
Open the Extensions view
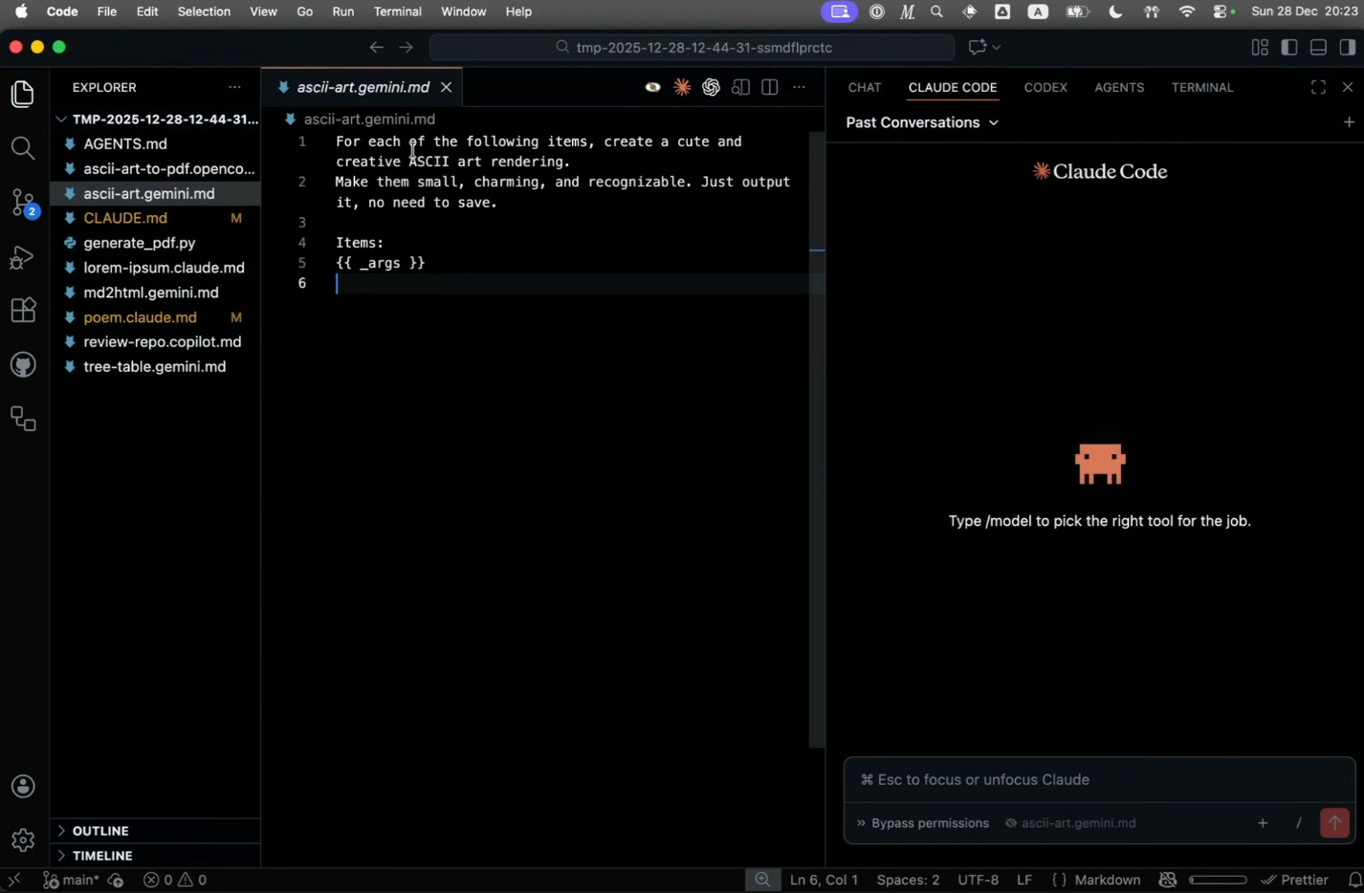coord(23,311)
